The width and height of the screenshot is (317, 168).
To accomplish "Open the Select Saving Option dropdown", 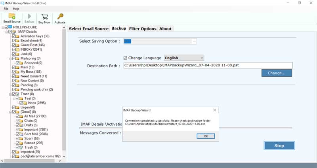I will [194, 41].
